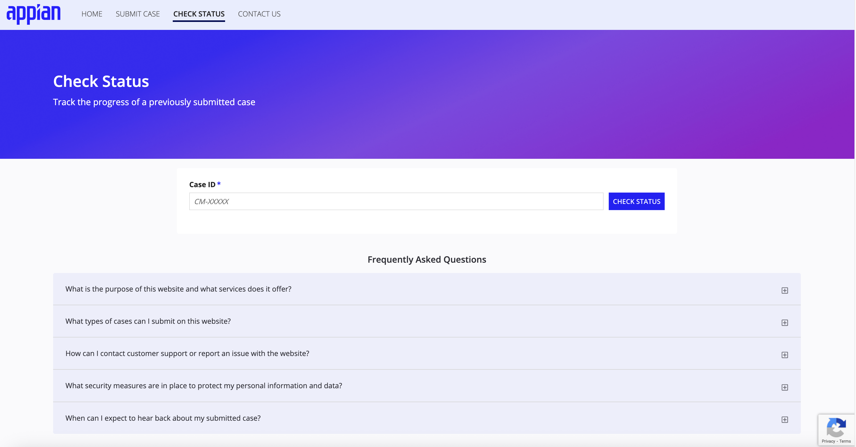Open the CONTACT US page
Image resolution: width=856 pixels, height=447 pixels.
coord(259,14)
